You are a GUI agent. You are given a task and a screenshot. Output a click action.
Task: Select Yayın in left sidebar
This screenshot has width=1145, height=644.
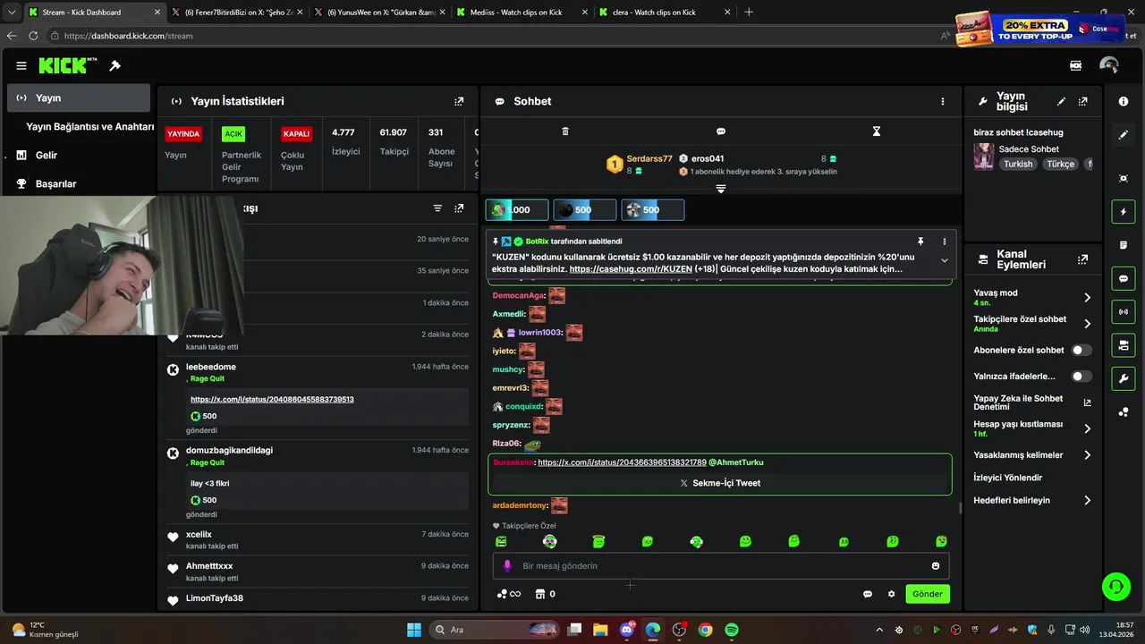pyautogui.click(x=79, y=97)
